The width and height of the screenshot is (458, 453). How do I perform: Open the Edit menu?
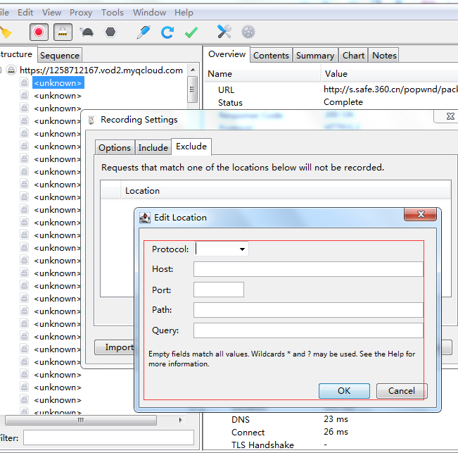click(25, 13)
